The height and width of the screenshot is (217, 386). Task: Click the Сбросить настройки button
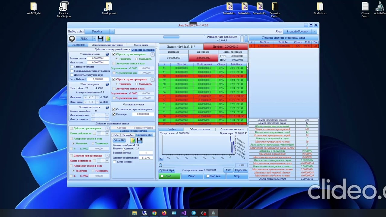click(143, 50)
